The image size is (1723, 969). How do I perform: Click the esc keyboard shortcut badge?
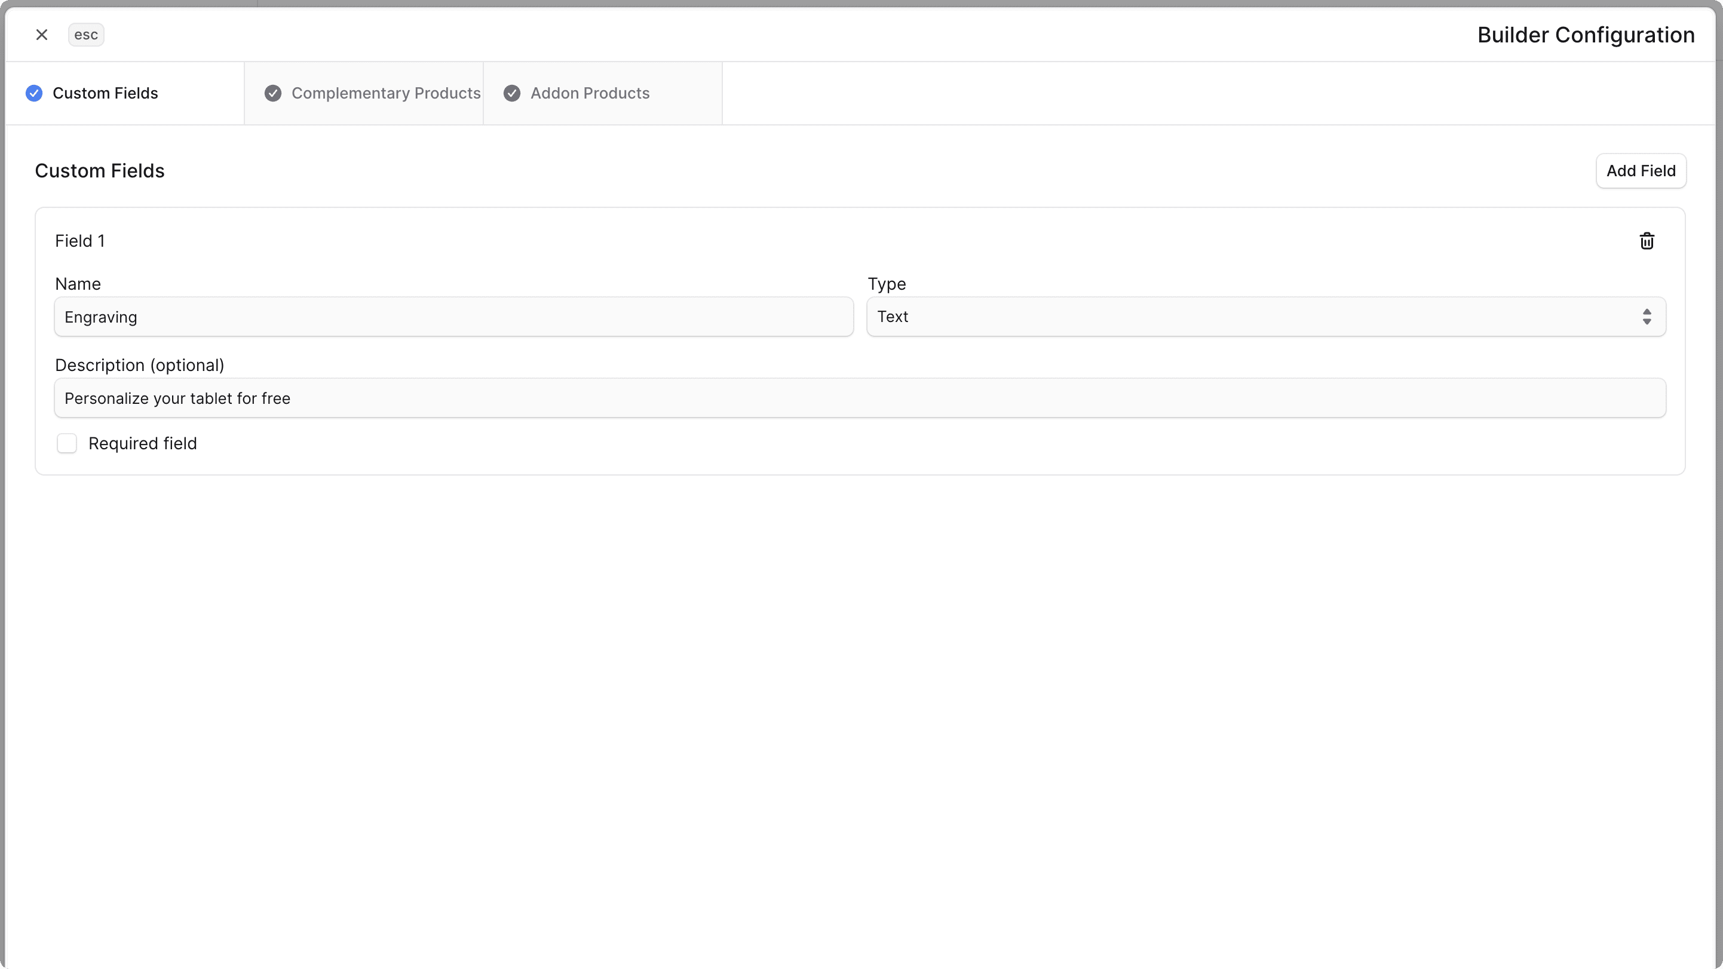pos(85,34)
